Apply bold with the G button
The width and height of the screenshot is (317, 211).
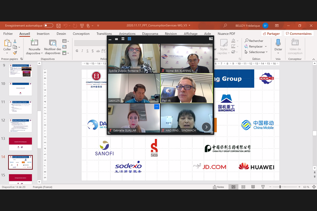point(77,51)
